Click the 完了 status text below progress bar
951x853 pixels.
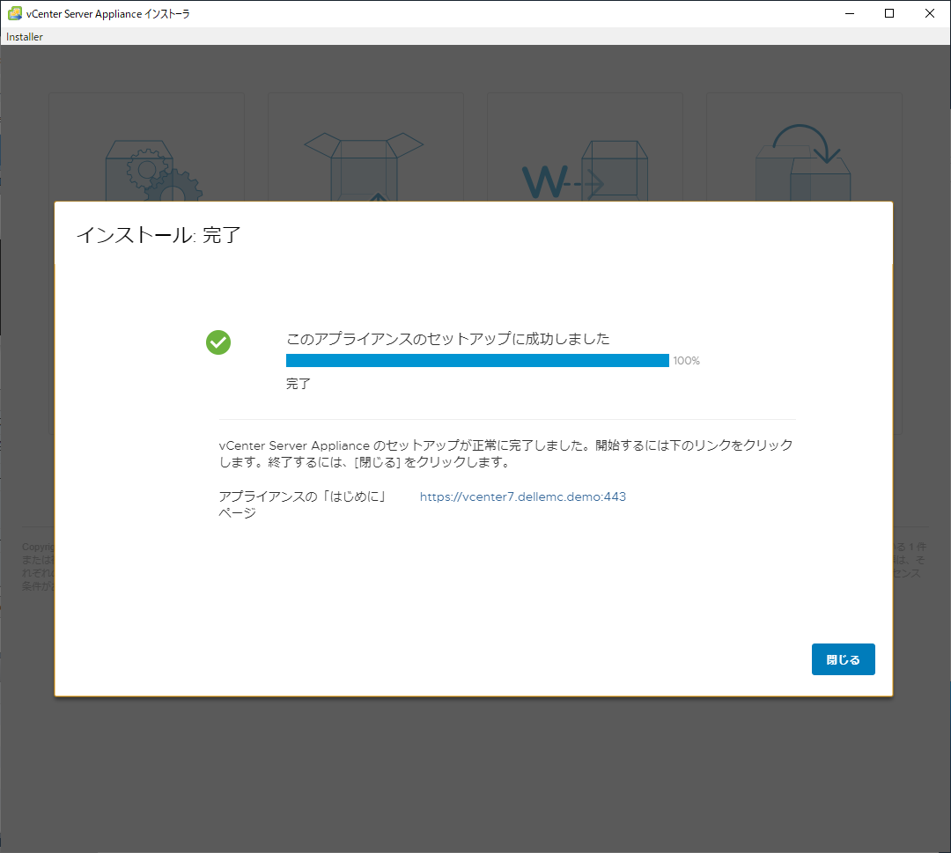299,384
